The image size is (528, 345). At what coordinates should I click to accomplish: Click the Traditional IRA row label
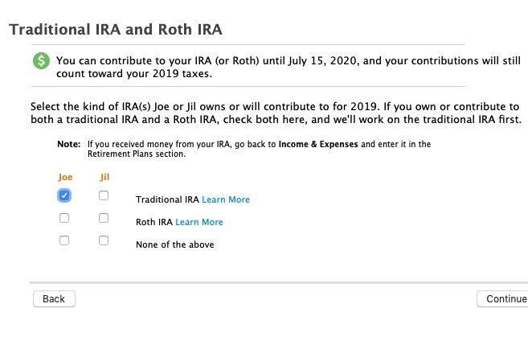click(x=167, y=199)
